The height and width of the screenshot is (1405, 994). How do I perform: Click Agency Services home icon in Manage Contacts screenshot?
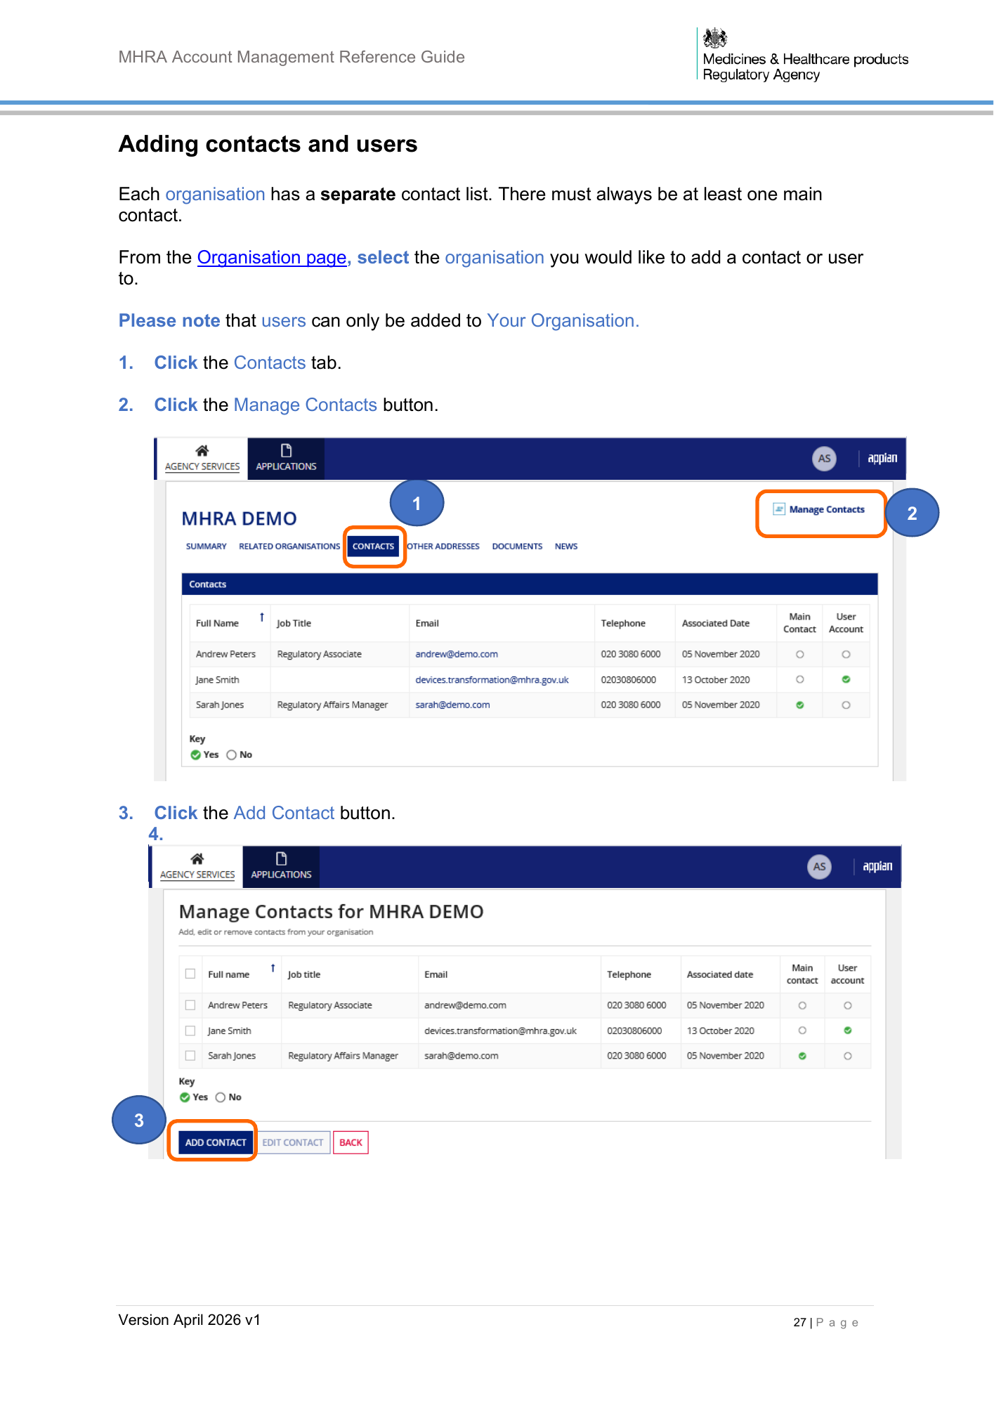(197, 859)
